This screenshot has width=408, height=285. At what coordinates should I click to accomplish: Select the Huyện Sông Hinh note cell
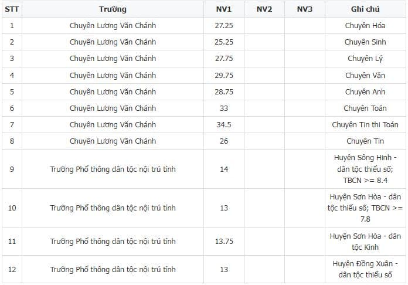click(x=365, y=169)
